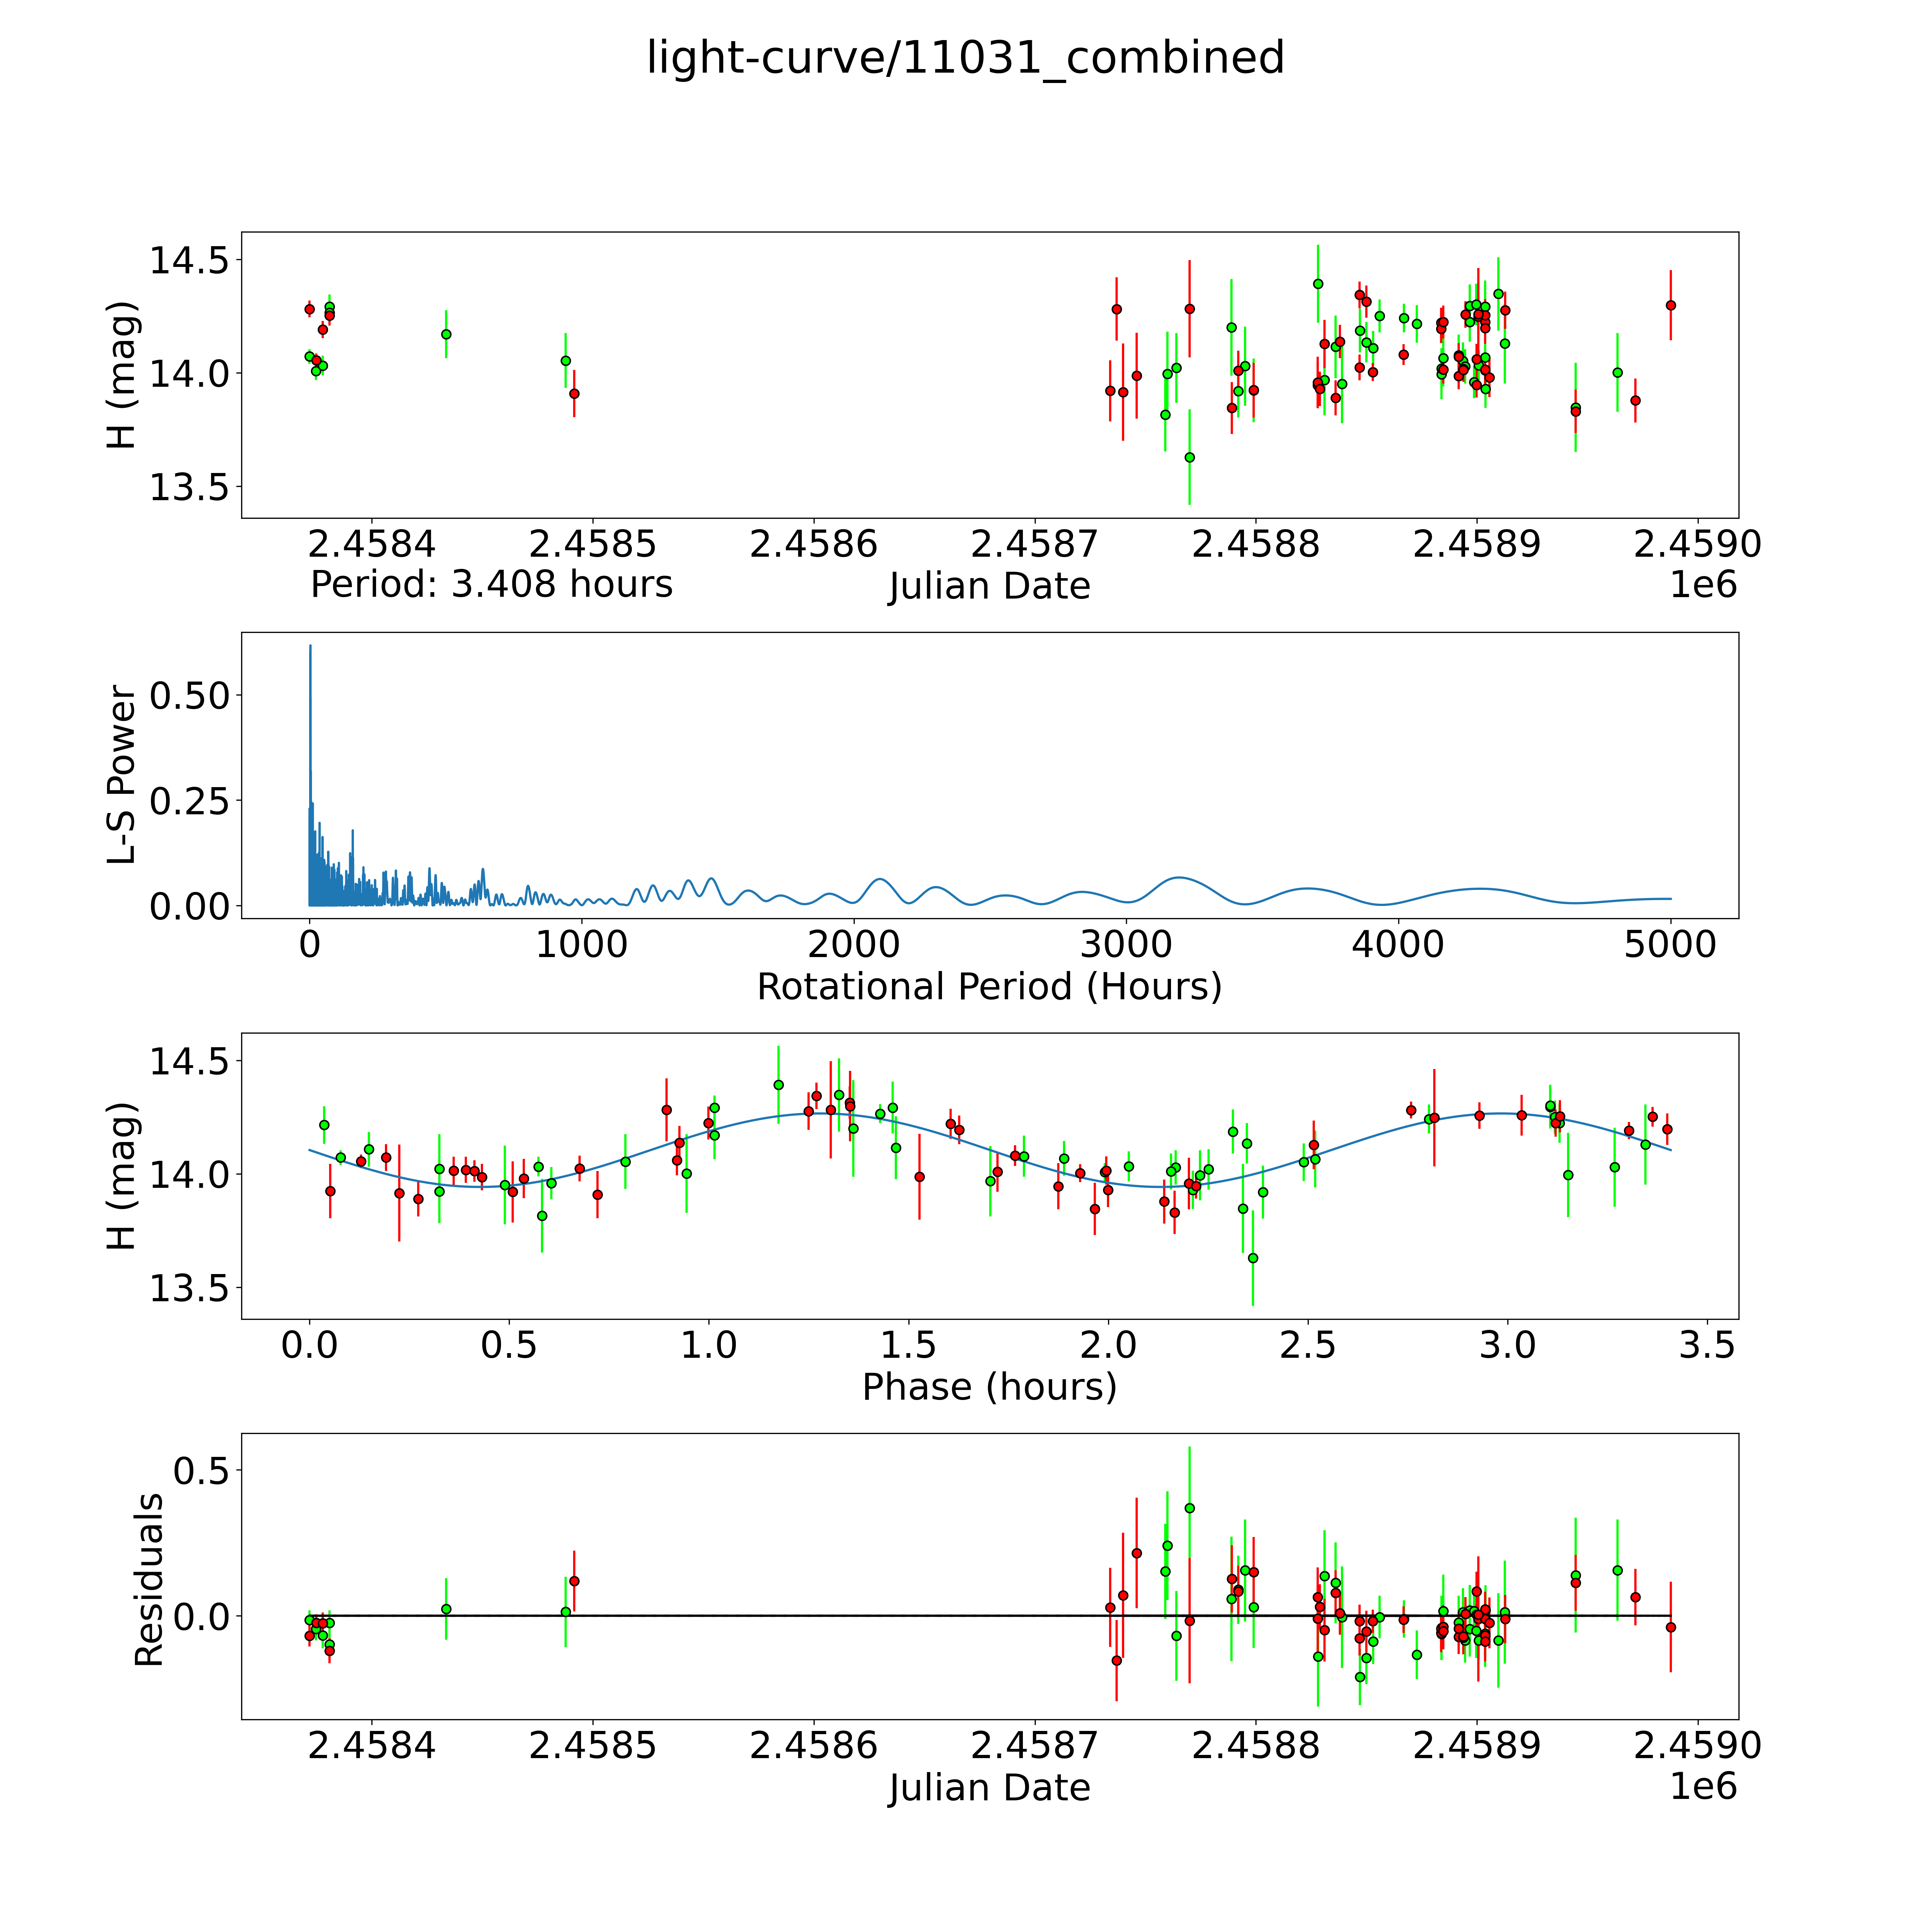1932x1932 pixels.
Task: Click the 'Phase (hours)' axis label
Action: pyautogui.click(x=989, y=1387)
